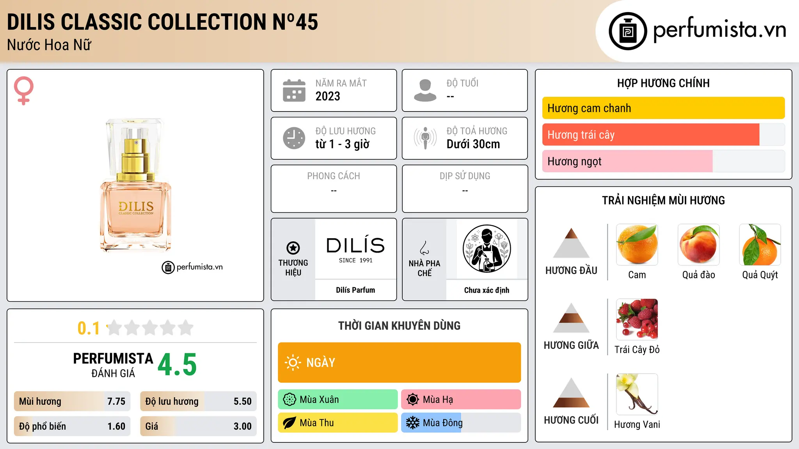Screen dimensions: 799x449
Task: Click the star badge icon above Thương hiệu
Action: [293, 247]
